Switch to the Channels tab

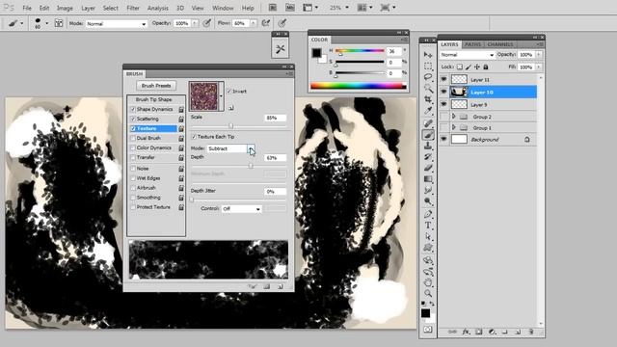(x=500, y=44)
